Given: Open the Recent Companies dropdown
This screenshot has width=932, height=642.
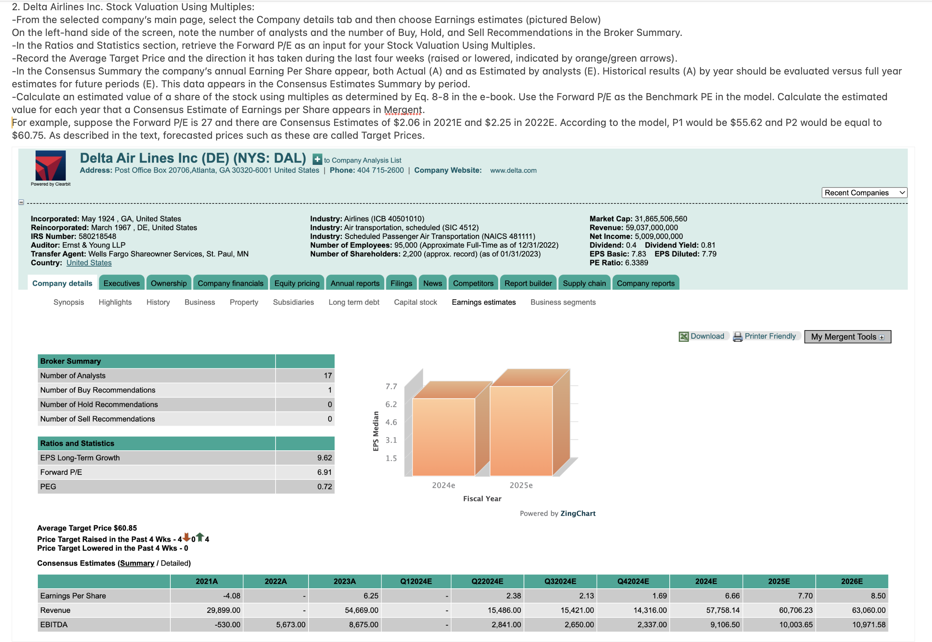Looking at the screenshot, I should tap(864, 192).
